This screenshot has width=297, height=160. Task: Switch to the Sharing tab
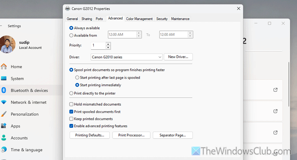point(87,19)
